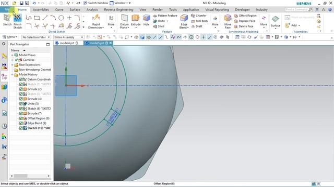Click the Shell feature tool

click(x=159, y=26)
